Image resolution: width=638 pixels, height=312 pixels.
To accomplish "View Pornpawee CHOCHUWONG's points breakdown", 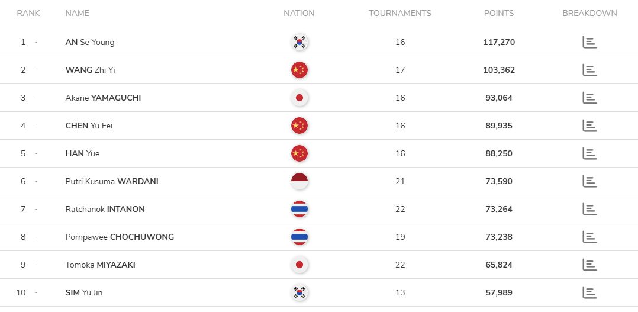I will coord(589,237).
